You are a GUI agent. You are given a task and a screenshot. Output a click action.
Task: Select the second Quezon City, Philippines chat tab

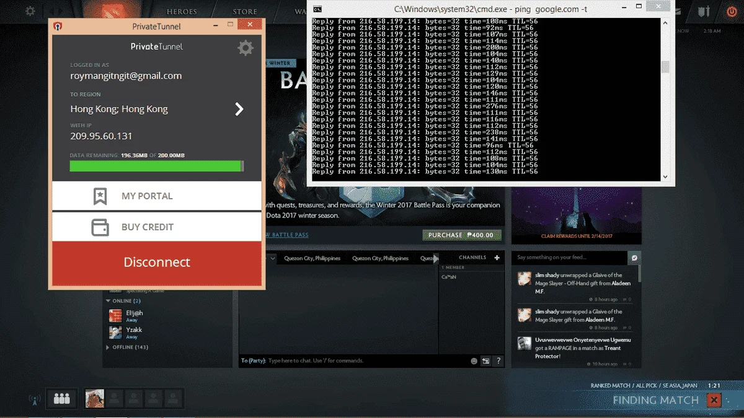(x=380, y=258)
